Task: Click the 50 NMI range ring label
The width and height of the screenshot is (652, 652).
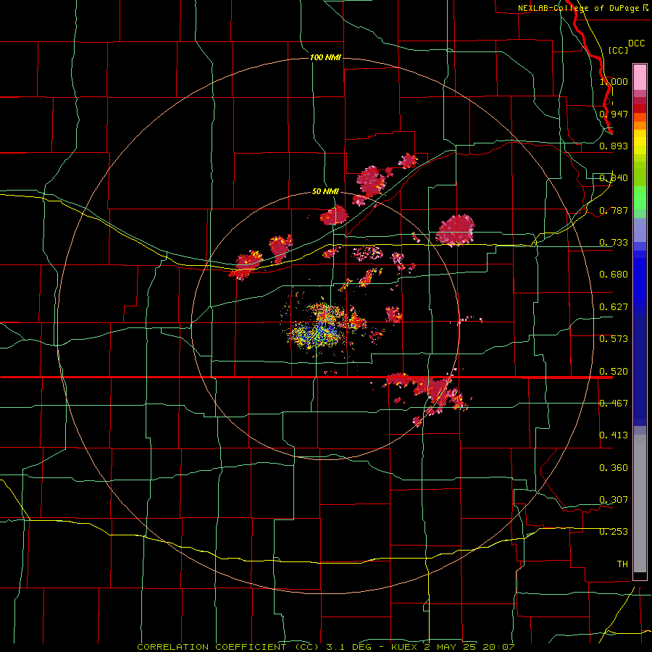Action: point(325,192)
